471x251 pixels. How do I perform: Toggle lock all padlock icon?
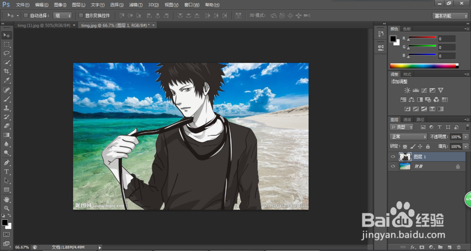tap(428, 147)
